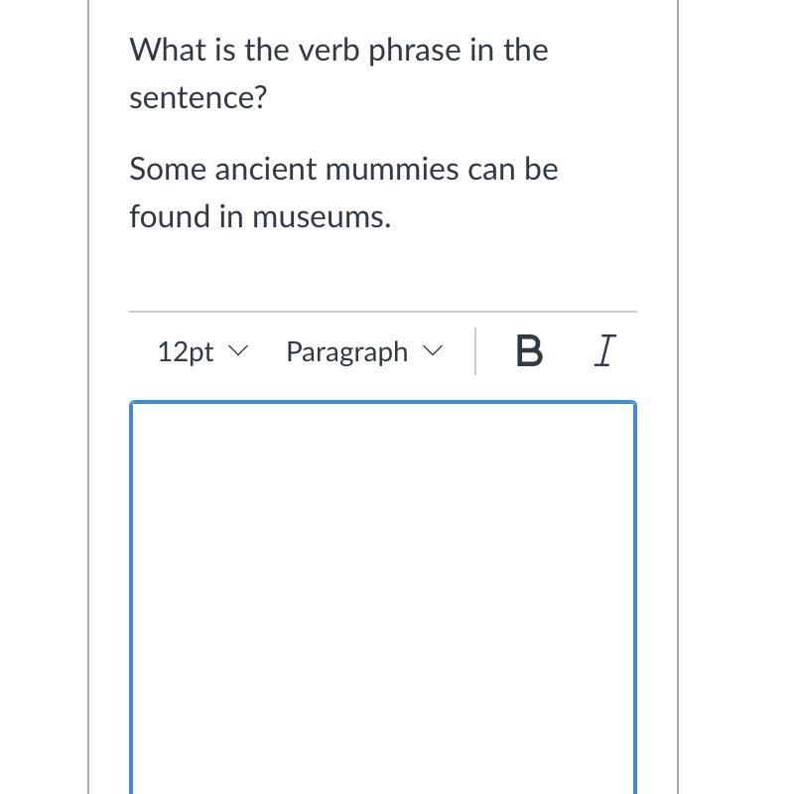Click the word "sentence?" in the question
The image size is (794, 794).
click(198, 97)
